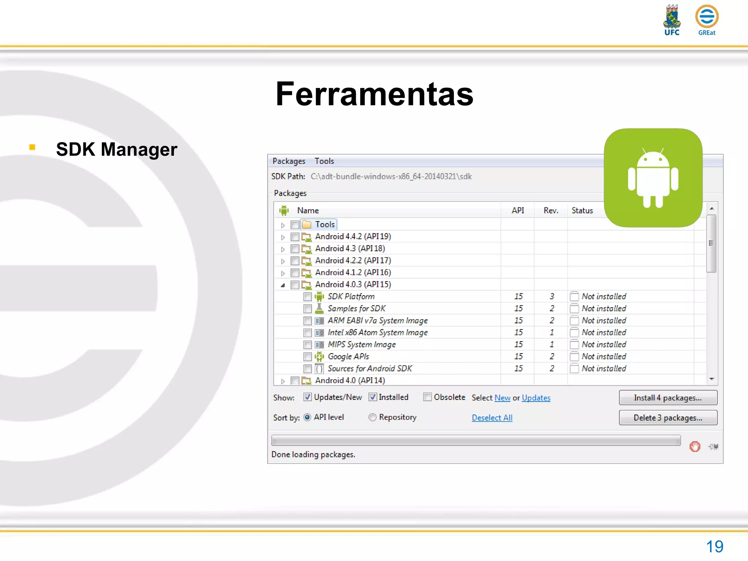The height and width of the screenshot is (561, 748).
Task: Click the API column header
Action: click(518, 210)
